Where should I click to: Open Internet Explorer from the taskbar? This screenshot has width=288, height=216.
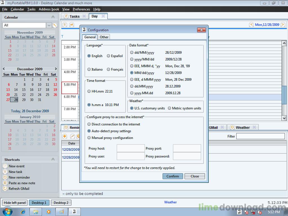23,211
